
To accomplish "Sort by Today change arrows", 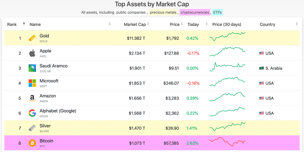I will point(207,24).
